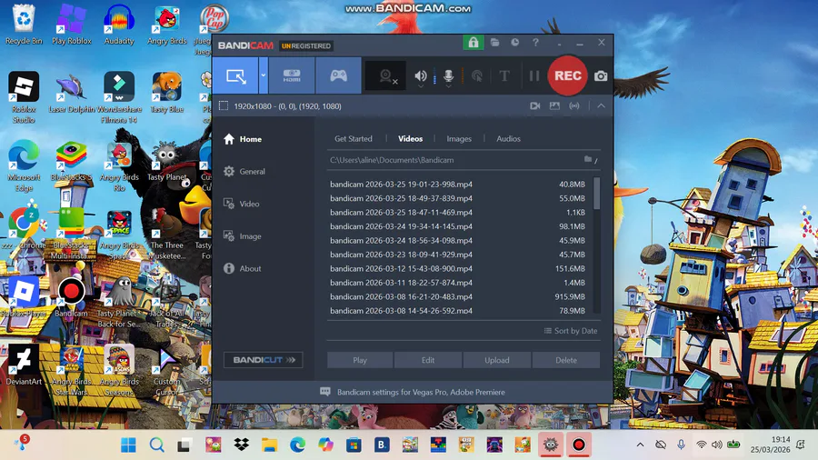Open Dropbox from the taskbar

pyautogui.click(x=241, y=445)
